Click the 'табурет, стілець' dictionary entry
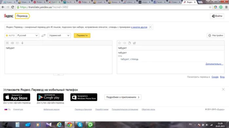 pos(129,59)
